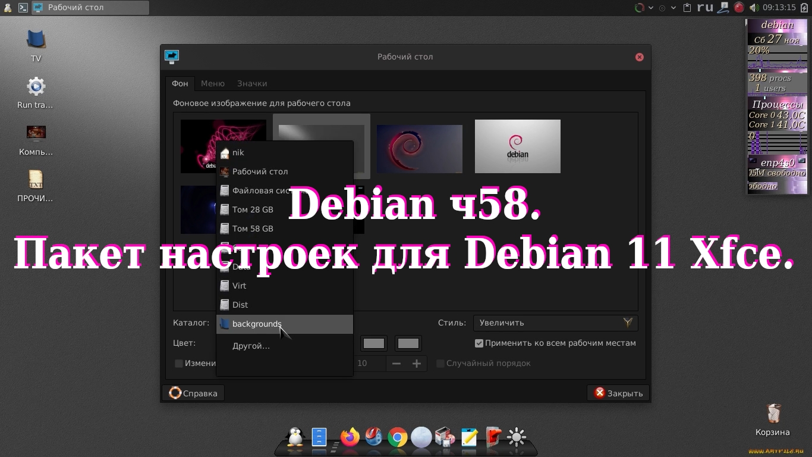Image resolution: width=812 pixels, height=457 pixels.
Task: Expand the arrow beside the gray circle tray icon
Action: [673, 8]
